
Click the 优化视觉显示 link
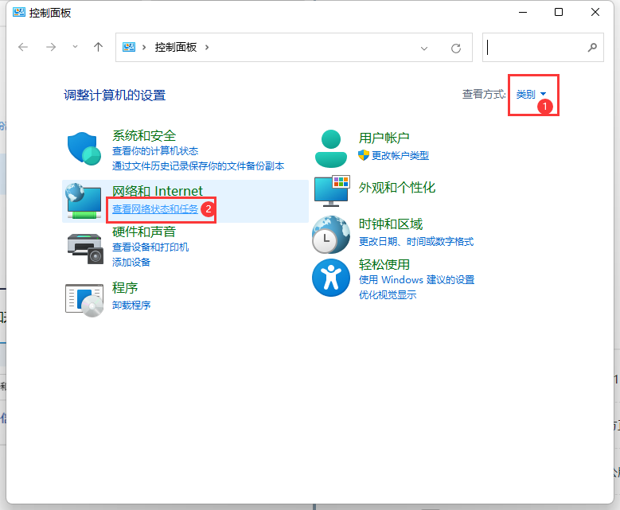(388, 295)
